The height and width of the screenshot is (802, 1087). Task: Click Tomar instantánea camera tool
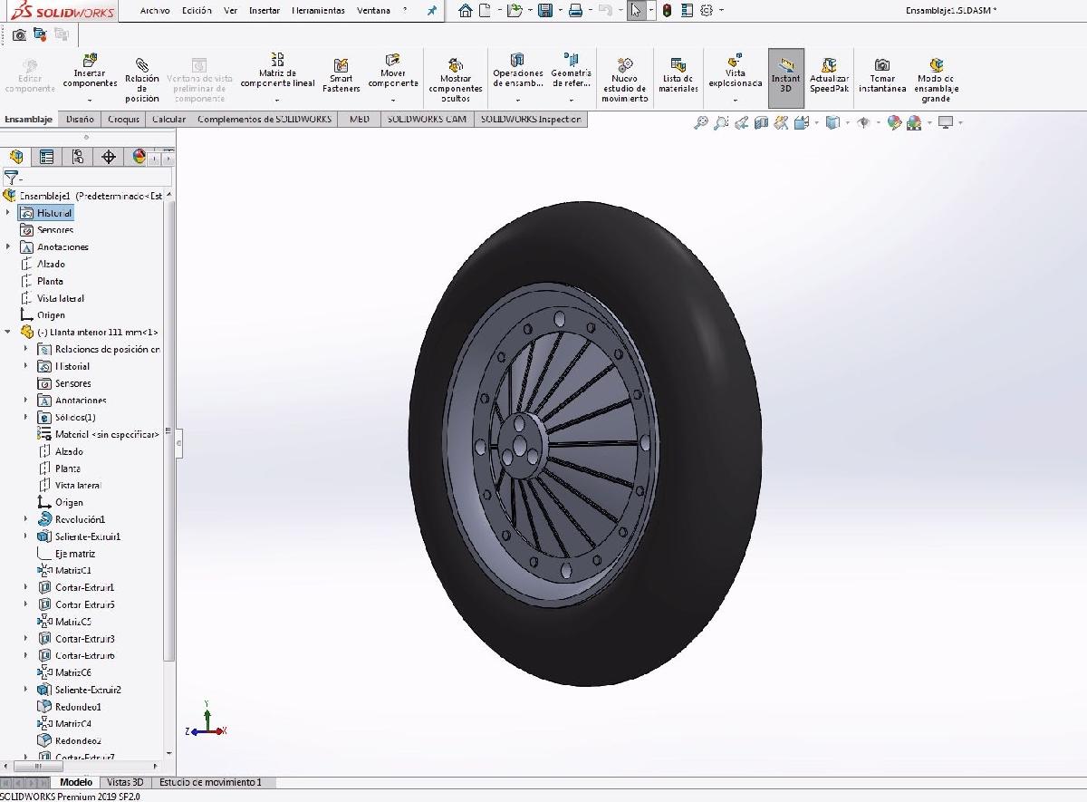(x=882, y=76)
